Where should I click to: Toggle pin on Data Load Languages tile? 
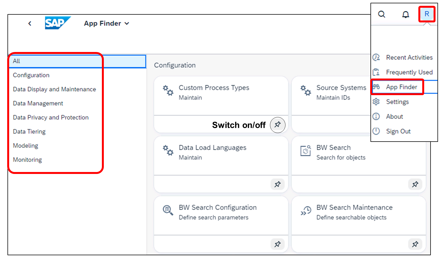click(x=277, y=184)
